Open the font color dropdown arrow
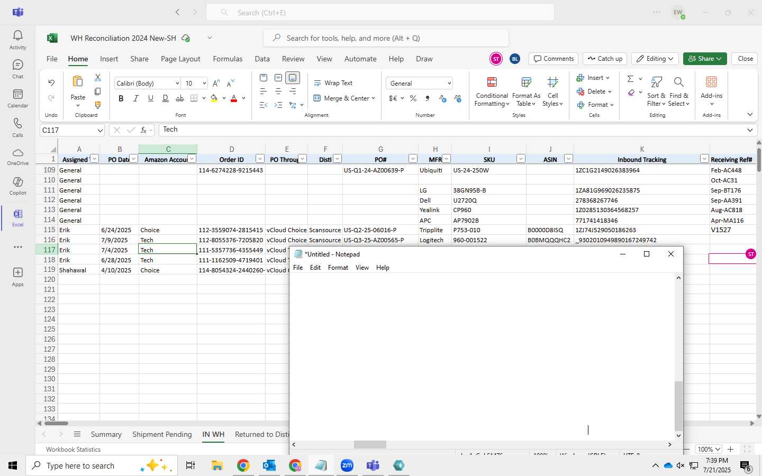 (x=244, y=98)
